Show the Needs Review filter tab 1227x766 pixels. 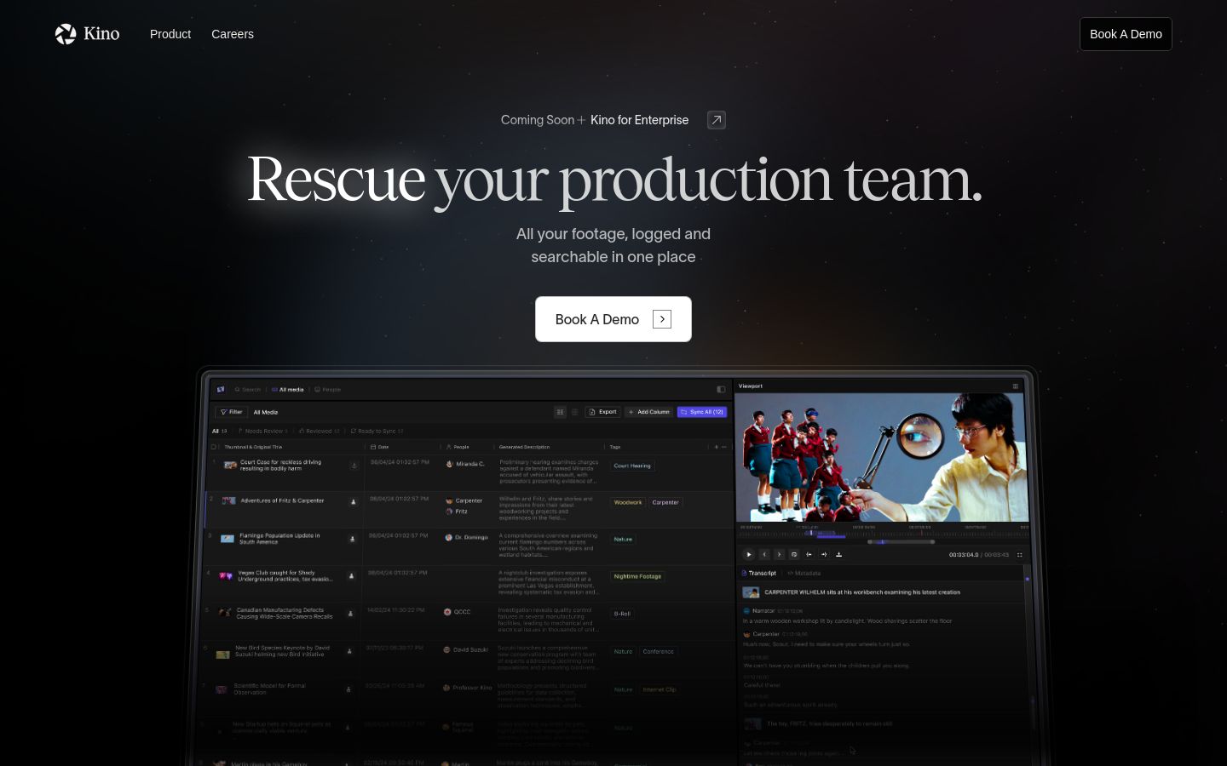[263, 432]
